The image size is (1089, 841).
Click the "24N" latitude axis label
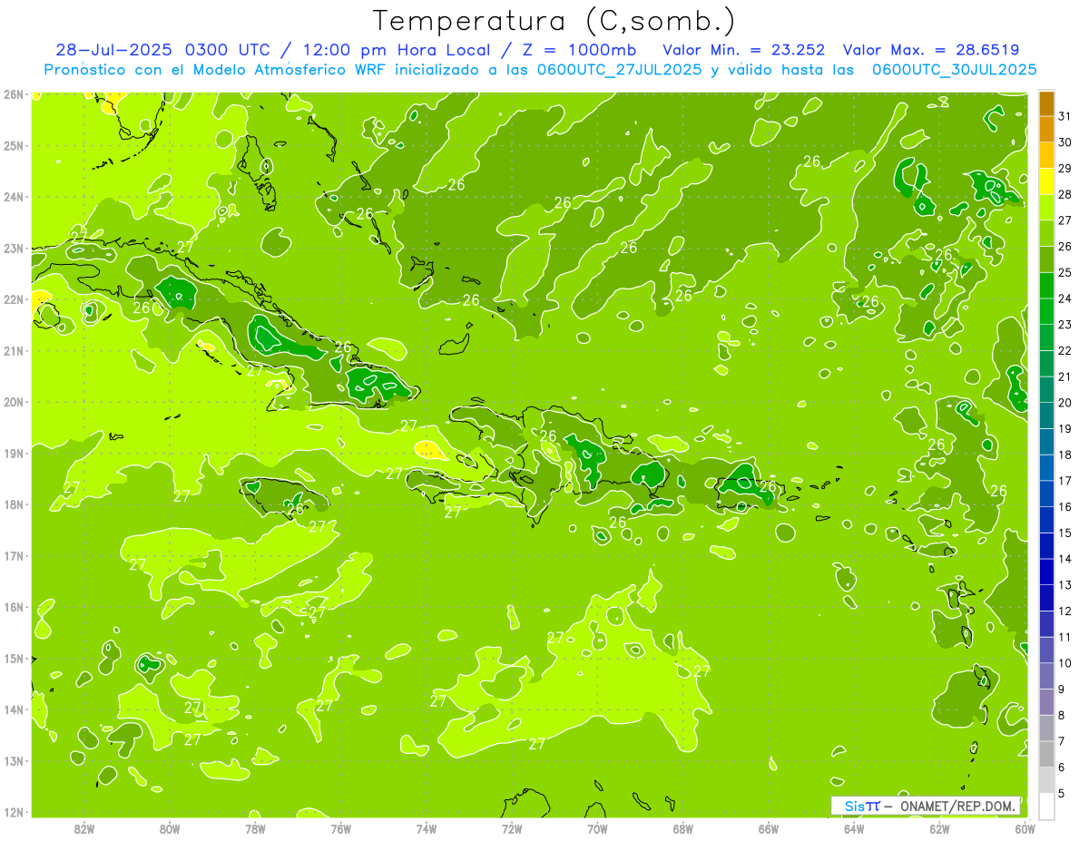[14, 197]
